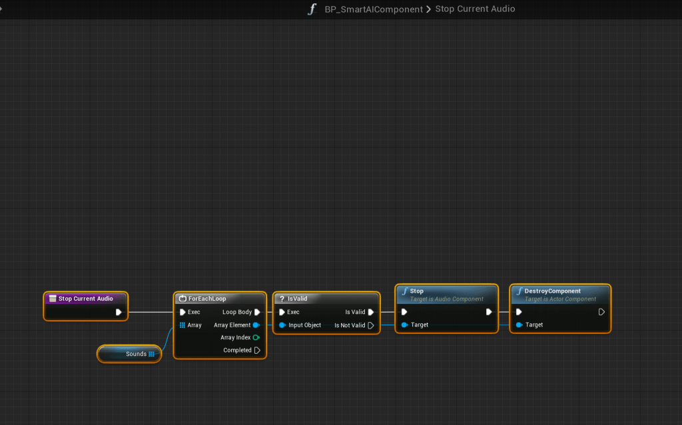Viewport: 682px width, 425px height.
Task: Click the Stop Current Audio breadcrumb
Action: (474, 9)
